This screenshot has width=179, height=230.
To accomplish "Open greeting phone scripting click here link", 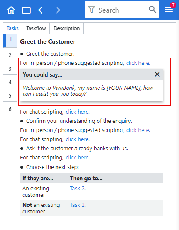I will point(138,63).
